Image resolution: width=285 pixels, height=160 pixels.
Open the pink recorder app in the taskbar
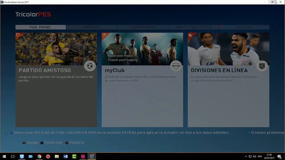pyautogui.click(x=83, y=156)
